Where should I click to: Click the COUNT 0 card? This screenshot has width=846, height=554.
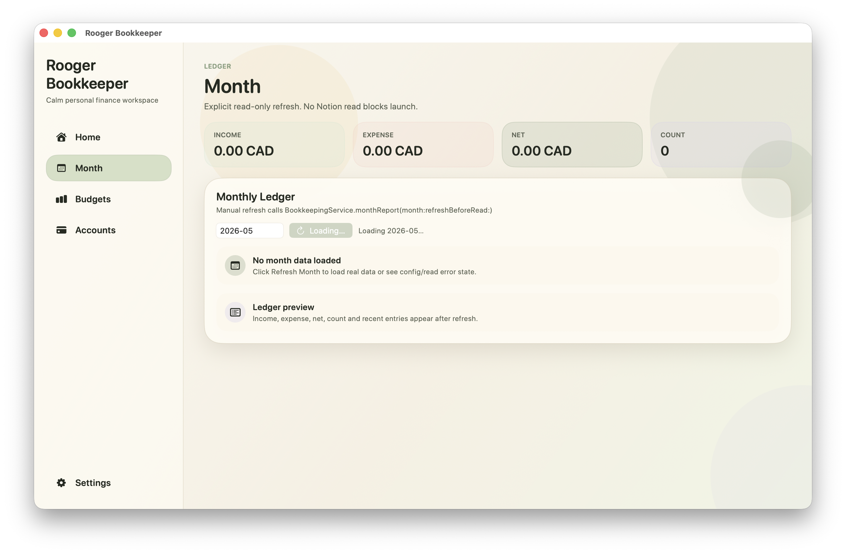click(721, 145)
